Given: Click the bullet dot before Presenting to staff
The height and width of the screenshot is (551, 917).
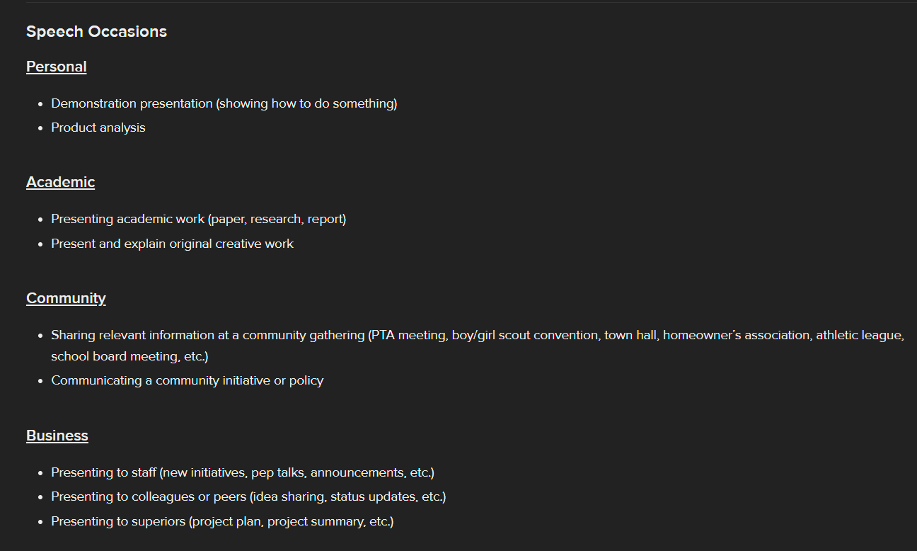Looking at the screenshot, I should click(x=42, y=473).
